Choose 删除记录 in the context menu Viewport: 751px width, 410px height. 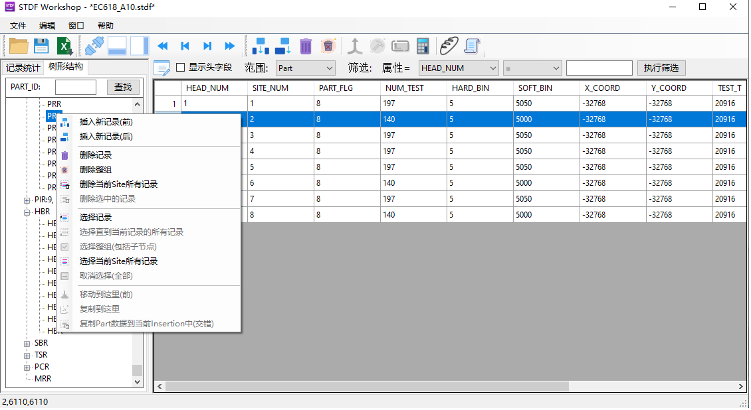pyautogui.click(x=96, y=155)
